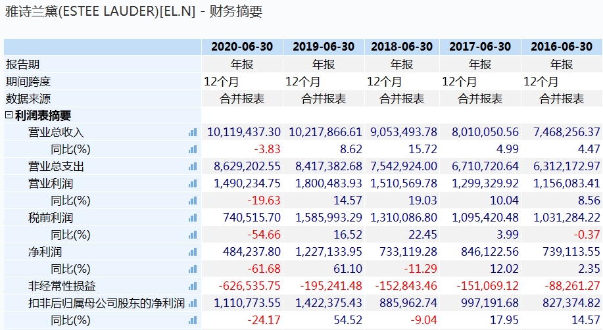
Task: Select 扣非后归属母公司股东的净利润 row label
Action: pos(107,303)
